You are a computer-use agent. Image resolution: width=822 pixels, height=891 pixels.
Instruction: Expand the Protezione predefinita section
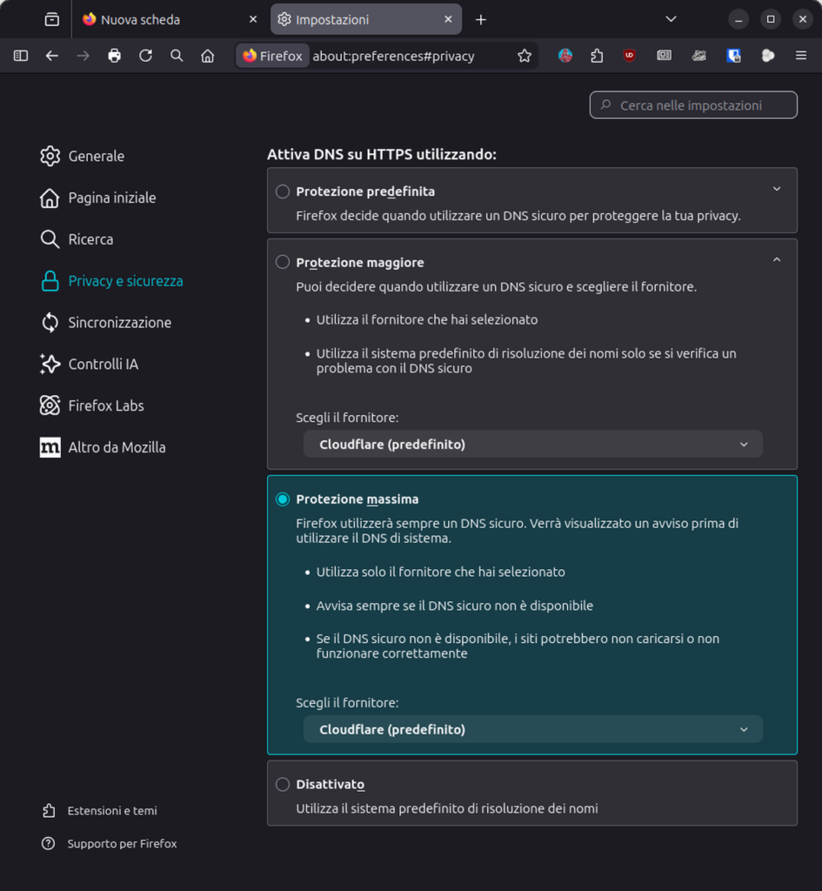[779, 188]
